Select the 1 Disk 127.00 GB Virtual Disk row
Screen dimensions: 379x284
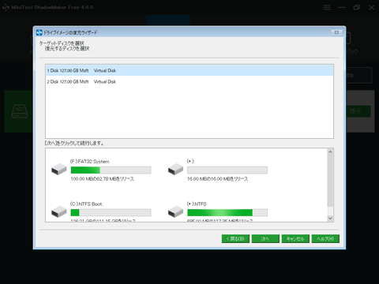[x=189, y=70]
